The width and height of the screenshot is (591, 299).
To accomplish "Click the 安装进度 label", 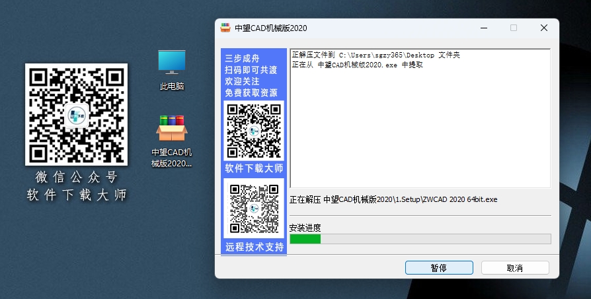I will [x=305, y=228].
